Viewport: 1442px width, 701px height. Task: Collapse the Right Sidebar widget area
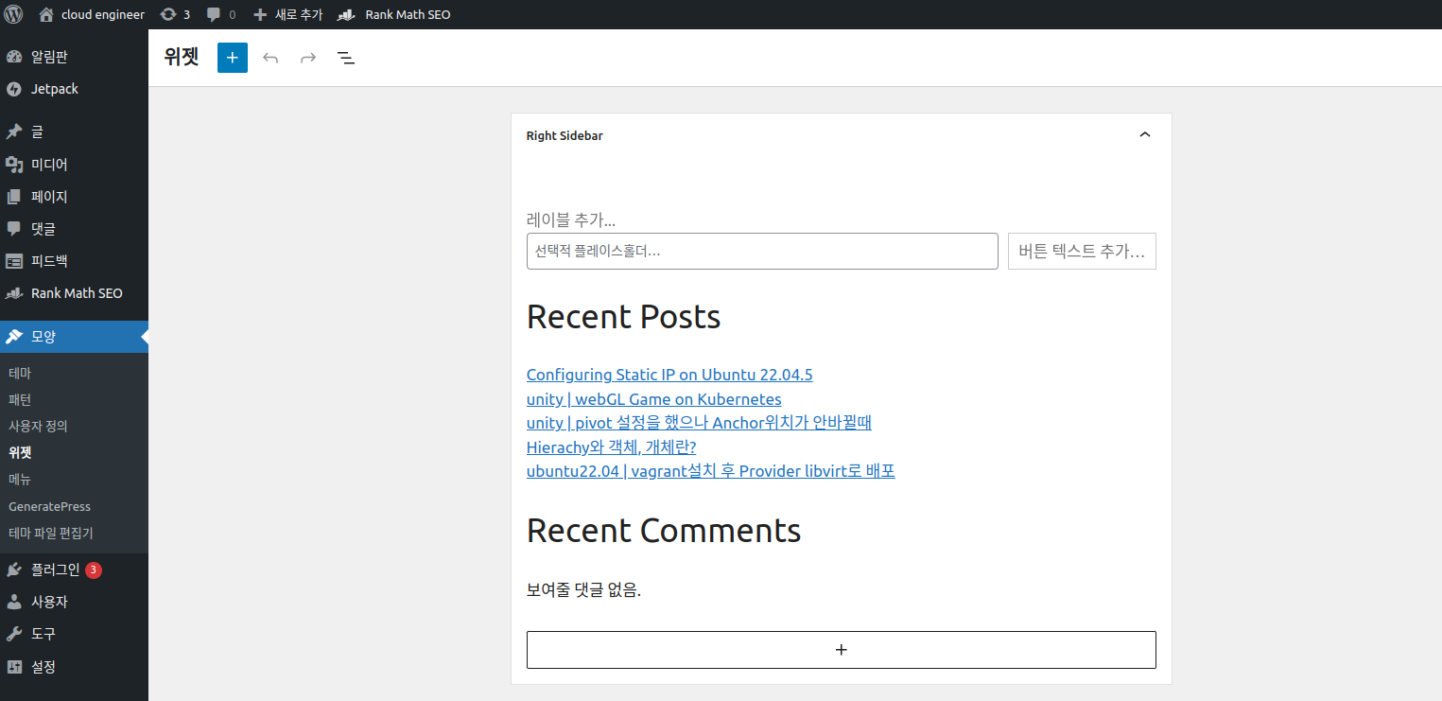[x=1144, y=135]
